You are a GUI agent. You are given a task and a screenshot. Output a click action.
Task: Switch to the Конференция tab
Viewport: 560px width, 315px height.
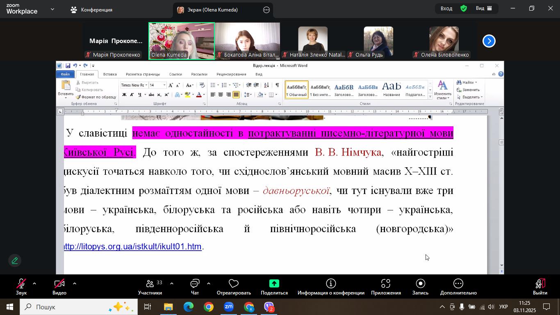pos(92,10)
